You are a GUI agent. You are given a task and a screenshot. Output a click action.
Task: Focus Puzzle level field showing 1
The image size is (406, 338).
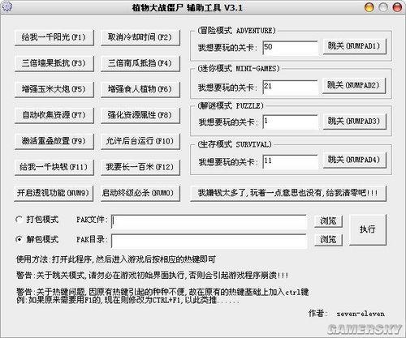click(x=291, y=122)
